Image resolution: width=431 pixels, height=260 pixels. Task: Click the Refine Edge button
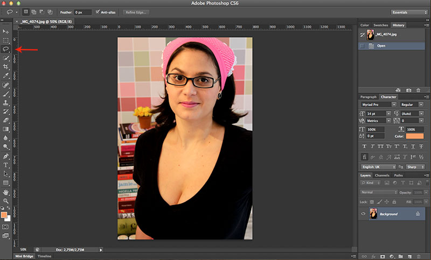136,12
